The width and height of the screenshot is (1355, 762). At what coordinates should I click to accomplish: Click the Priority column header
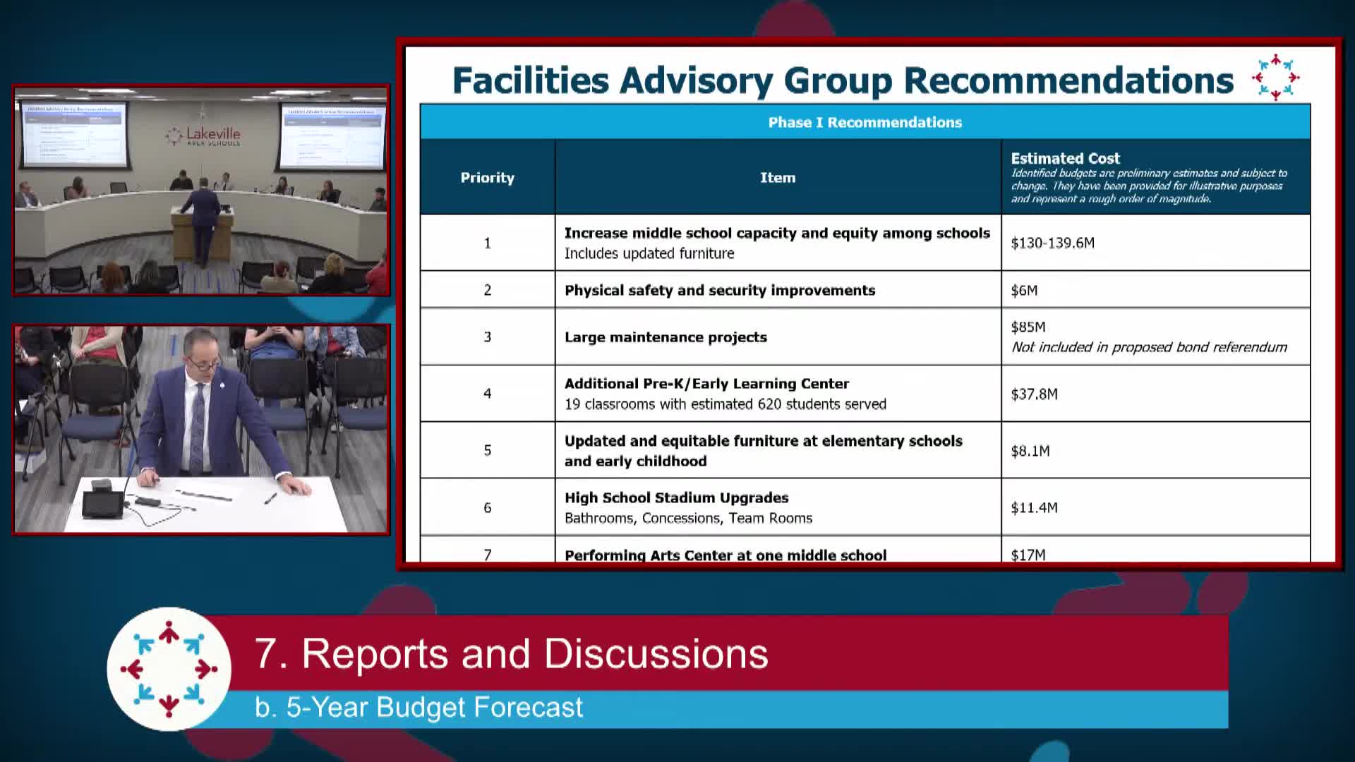coord(487,178)
